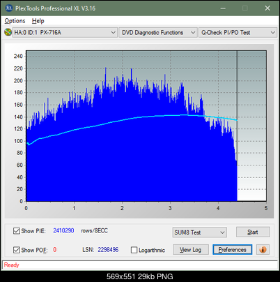
Task: Close the PlexTools Professional XL window
Action: pos(267,8)
